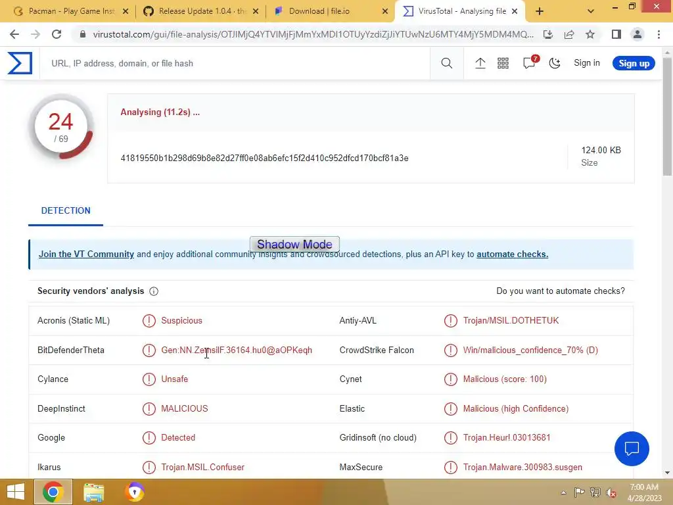The width and height of the screenshot is (673, 505).
Task: Click the share page icon
Action: pyautogui.click(x=569, y=34)
